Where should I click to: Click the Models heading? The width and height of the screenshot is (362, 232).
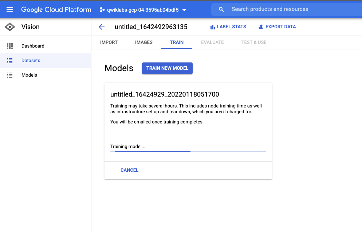tap(119, 68)
